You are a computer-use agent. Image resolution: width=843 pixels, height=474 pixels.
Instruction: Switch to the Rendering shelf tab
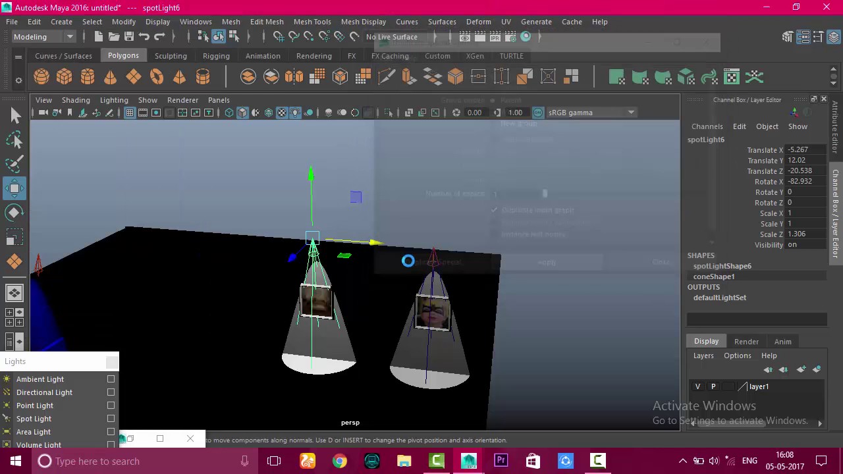[314, 56]
